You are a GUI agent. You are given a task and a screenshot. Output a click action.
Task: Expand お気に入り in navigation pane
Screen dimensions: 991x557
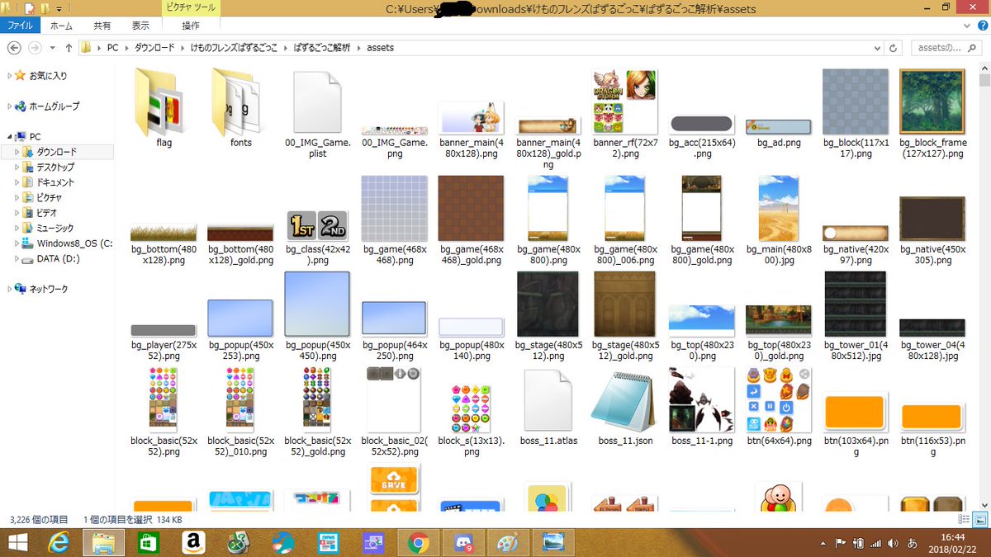coord(10,76)
